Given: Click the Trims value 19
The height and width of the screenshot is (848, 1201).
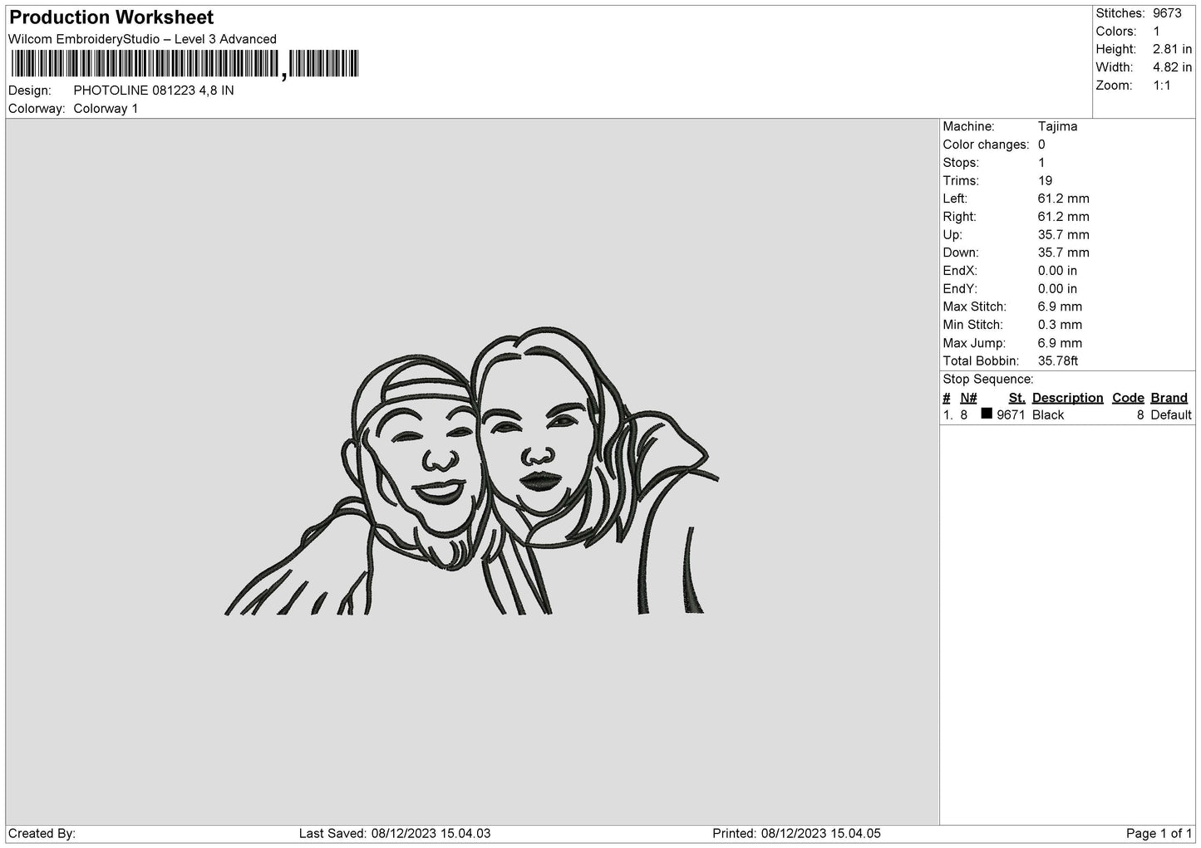Looking at the screenshot, I should [x=1045, y=181].
